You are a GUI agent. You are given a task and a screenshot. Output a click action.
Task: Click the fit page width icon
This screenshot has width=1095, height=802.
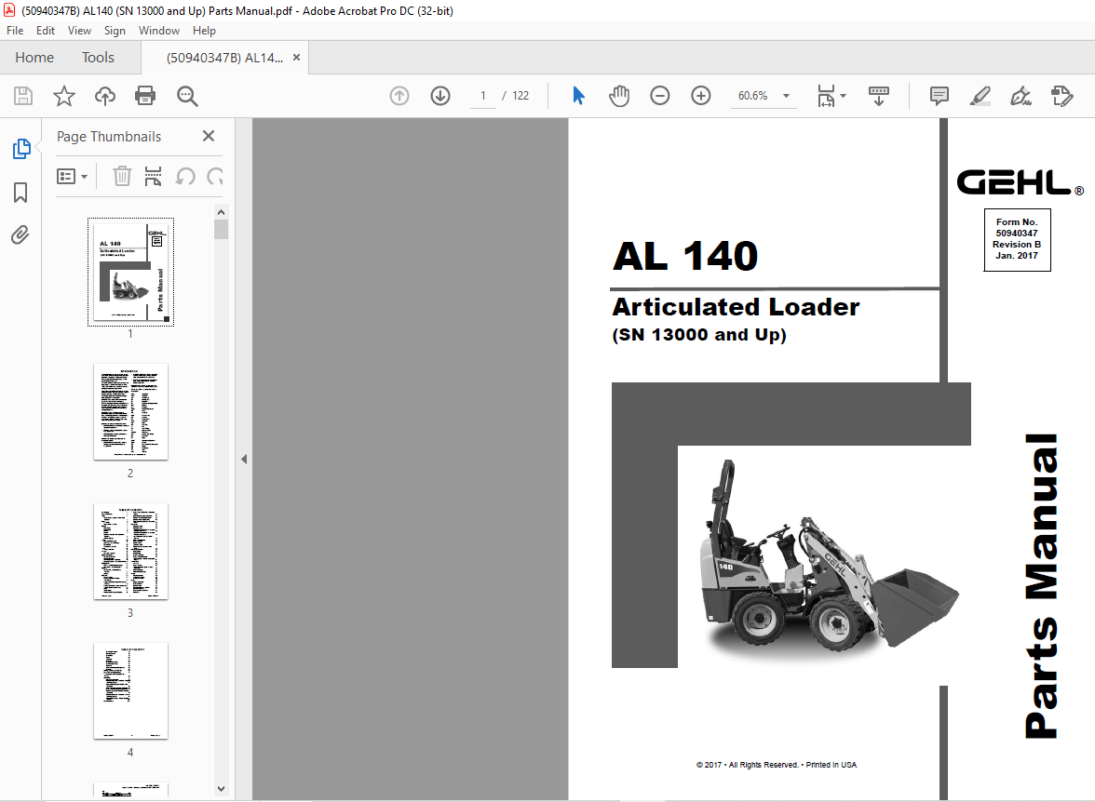(x=826, y=96)
